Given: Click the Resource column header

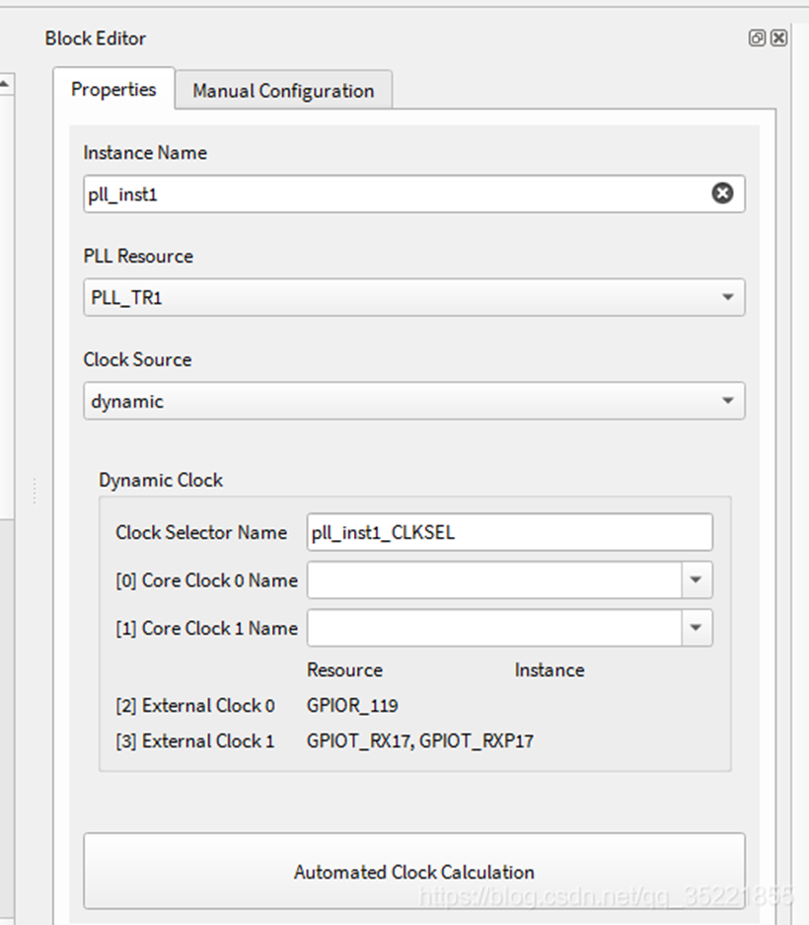Looking at the screenshot, I should click(344, 670).
